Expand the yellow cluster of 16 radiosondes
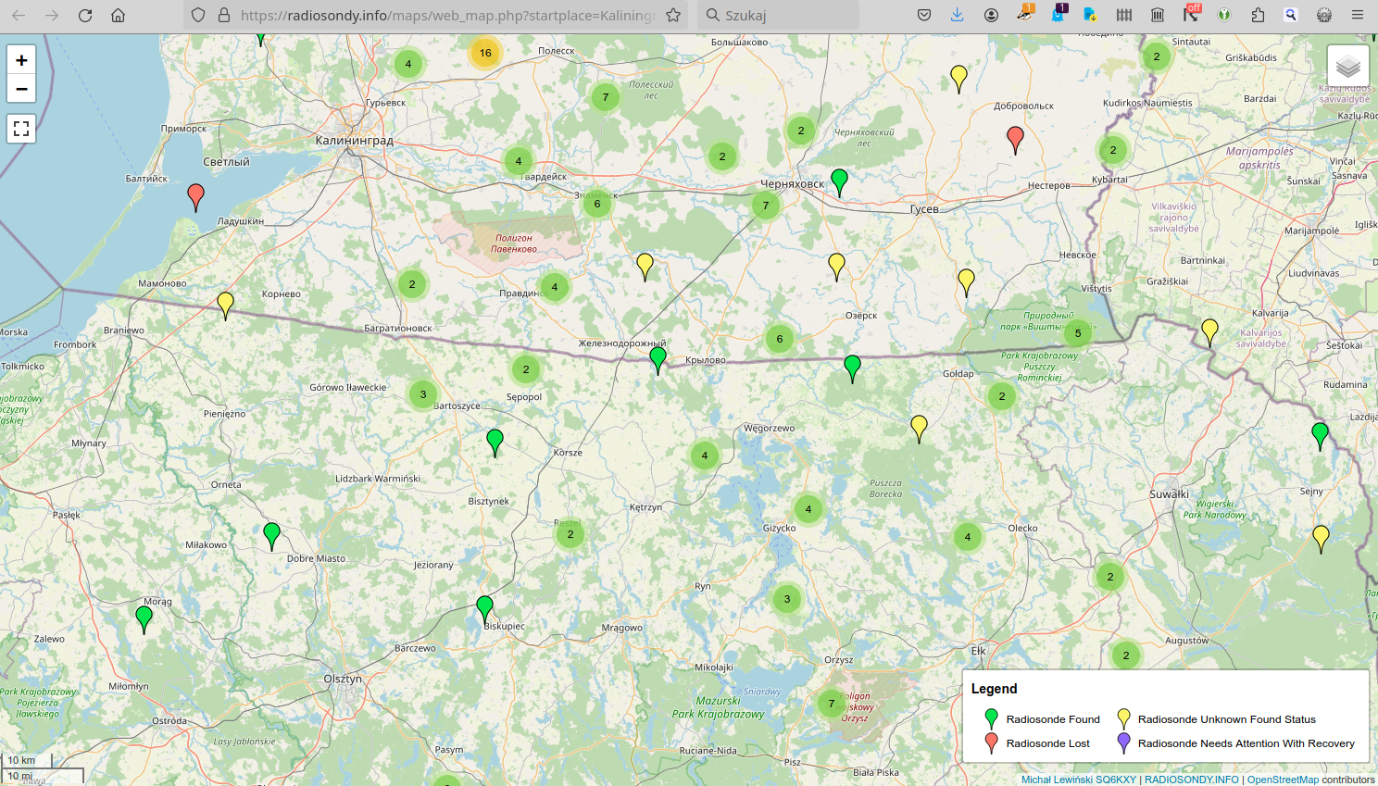Viewport: 1378px width, 786px height. pyautogui.click(x=485, y=53)
